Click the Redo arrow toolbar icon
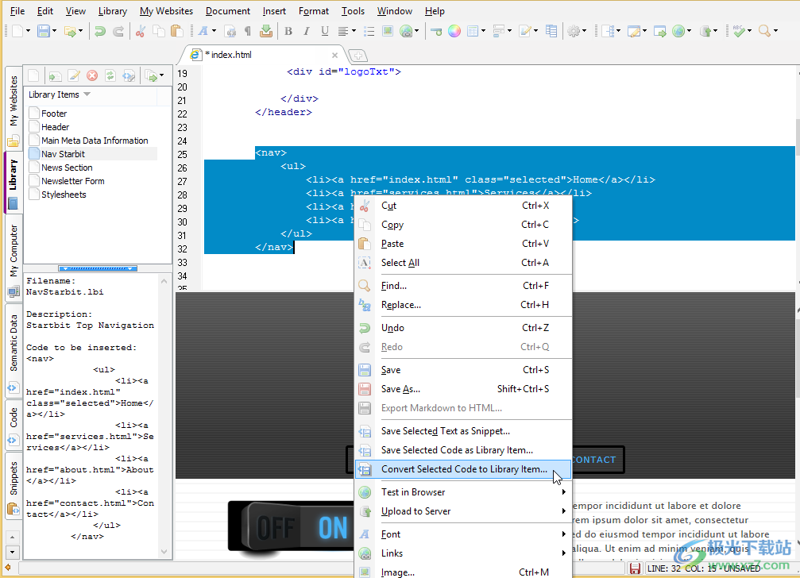 (x=118, y=32)
